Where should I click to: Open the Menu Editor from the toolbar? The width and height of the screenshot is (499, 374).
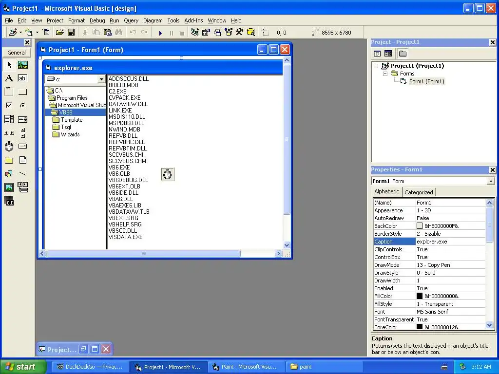46,32
